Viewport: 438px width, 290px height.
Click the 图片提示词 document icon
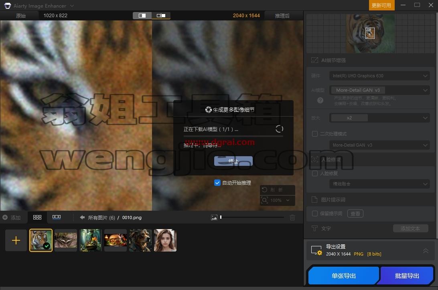click(314, 199)
